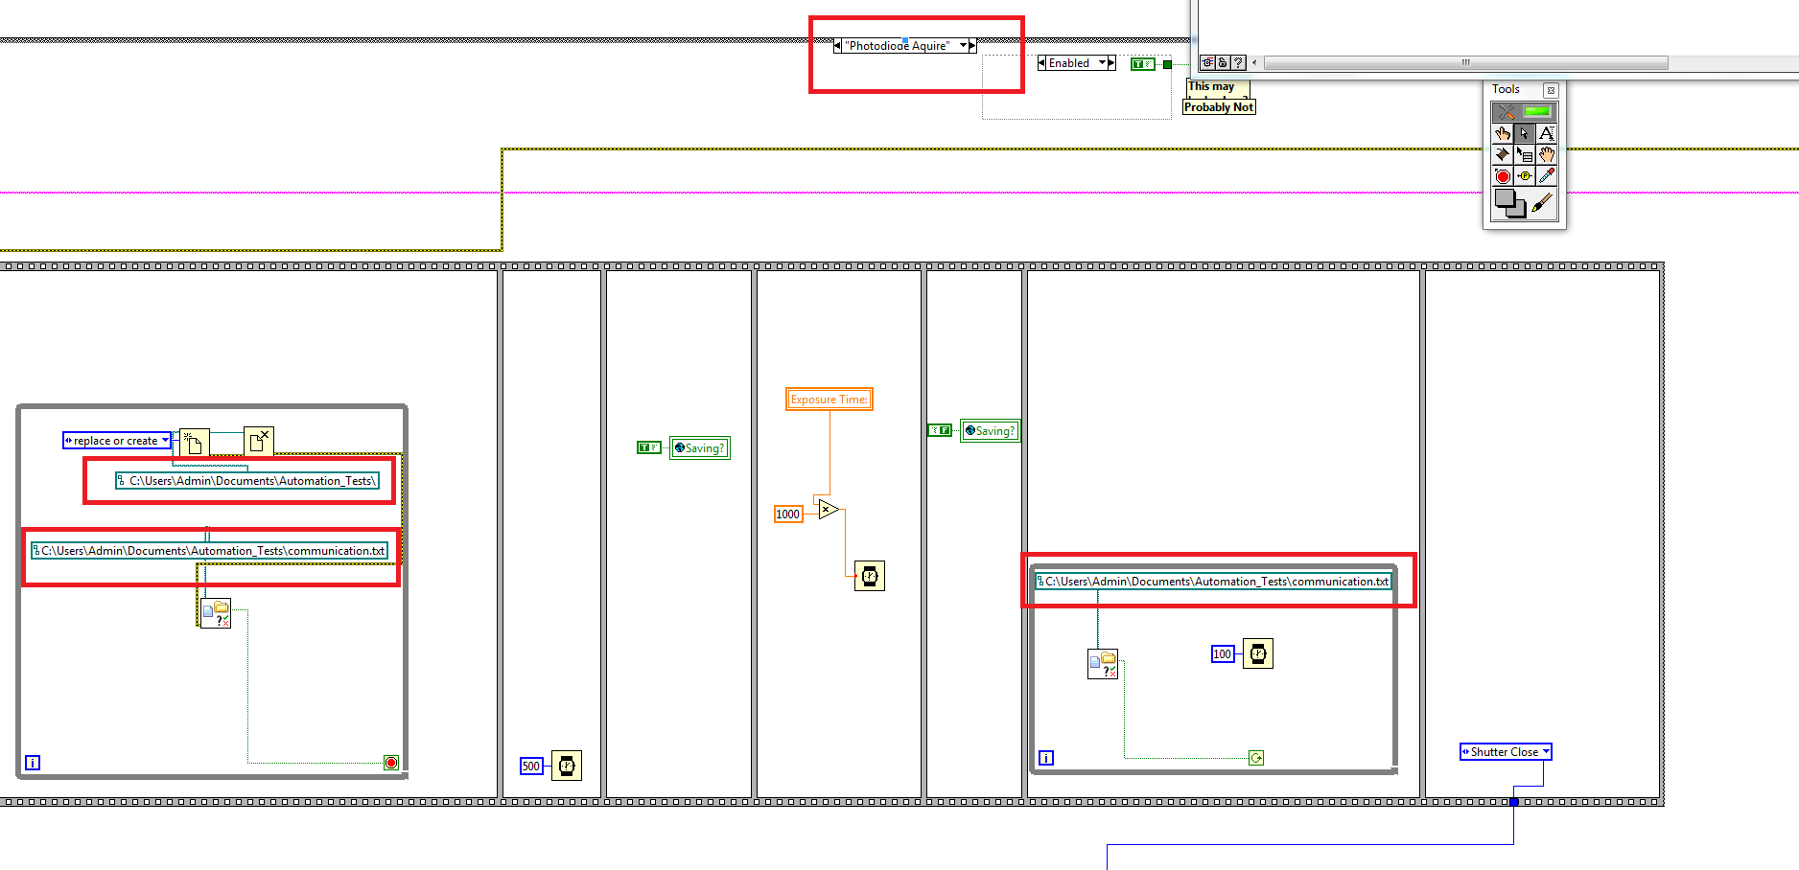Viewport: 1799px width, 870px height.
Task: Open the Shutter Close enum dropdown
Action: click(x=1546, y=752)
